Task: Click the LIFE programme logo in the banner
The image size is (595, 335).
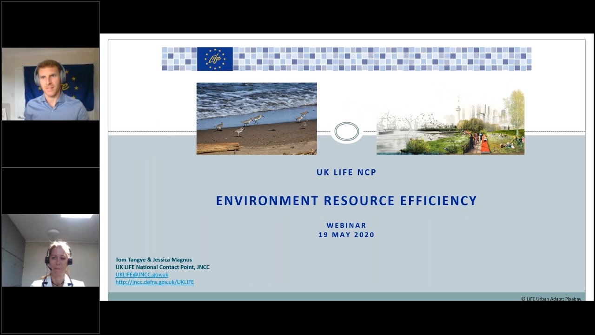Action: pyautogui.click(x=215, y=59)
